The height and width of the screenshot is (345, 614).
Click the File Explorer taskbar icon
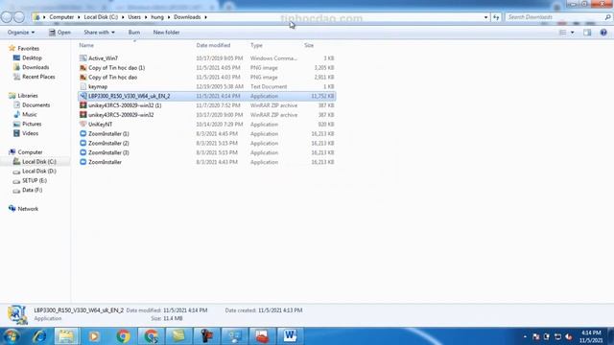click(x=66, y=336)
